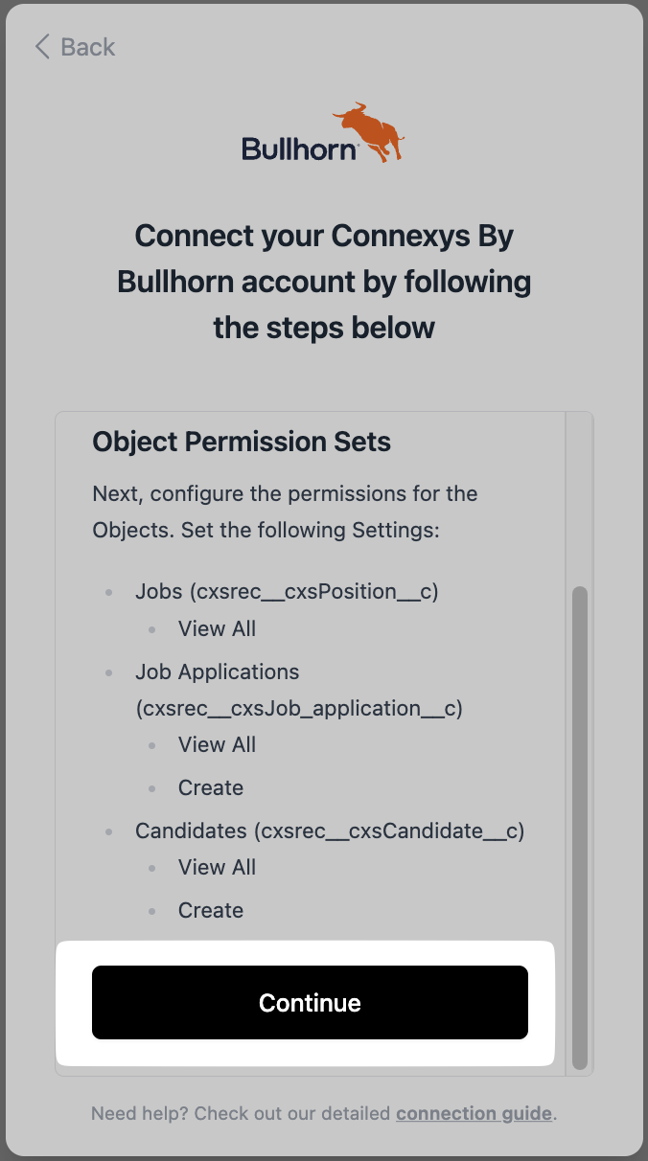The height and width of the screenshot is (1161, 648).
Task: Click the Back chevron arrow icon
Action: point(41,47)
